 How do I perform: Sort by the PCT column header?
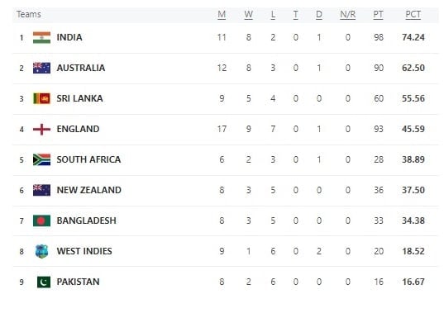pos(413,14)
